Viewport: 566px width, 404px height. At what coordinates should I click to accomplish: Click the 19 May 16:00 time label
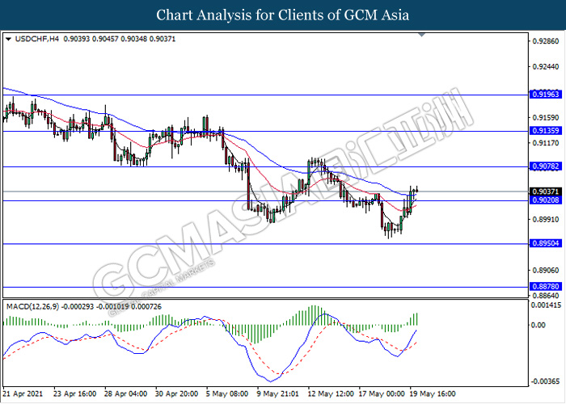(433, 393)
